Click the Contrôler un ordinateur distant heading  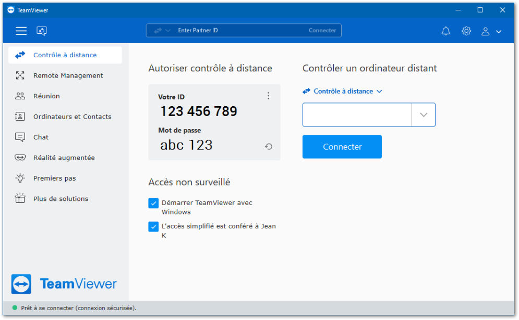[370, 68]
